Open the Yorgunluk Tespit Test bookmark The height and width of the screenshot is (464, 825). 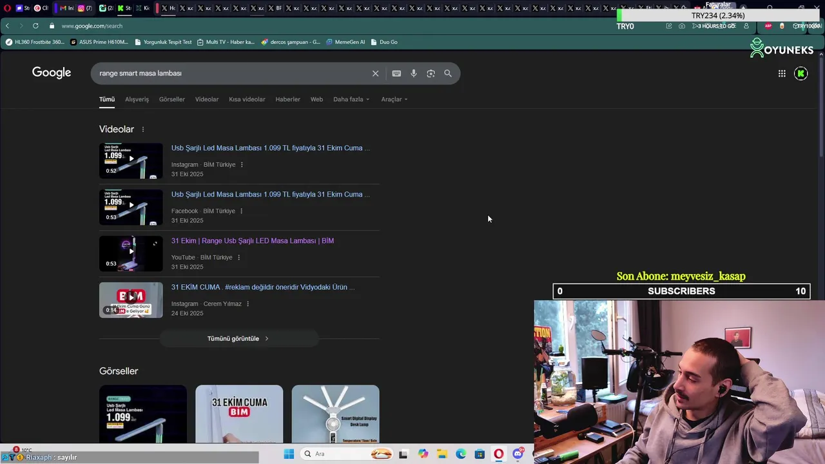click(163, 42)
